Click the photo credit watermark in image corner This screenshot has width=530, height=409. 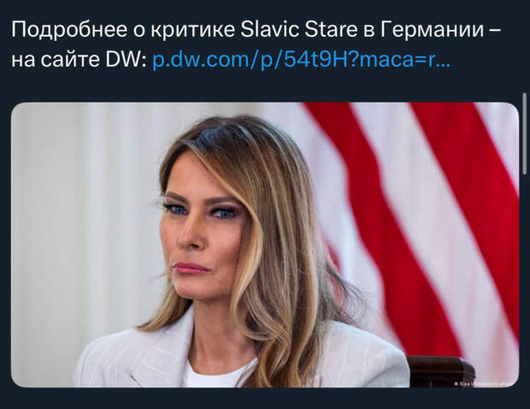[x=485, y=383]
